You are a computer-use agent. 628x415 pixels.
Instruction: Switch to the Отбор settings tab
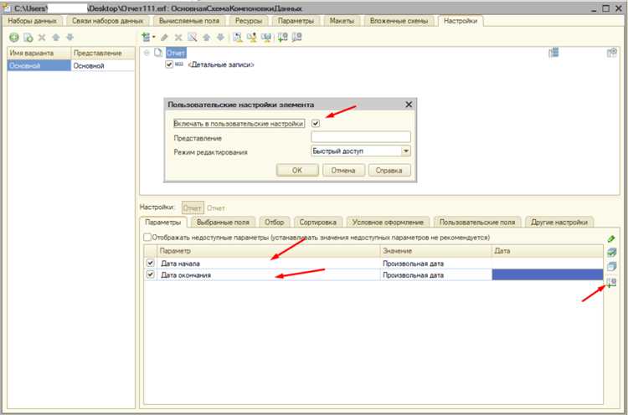[275, 222]
